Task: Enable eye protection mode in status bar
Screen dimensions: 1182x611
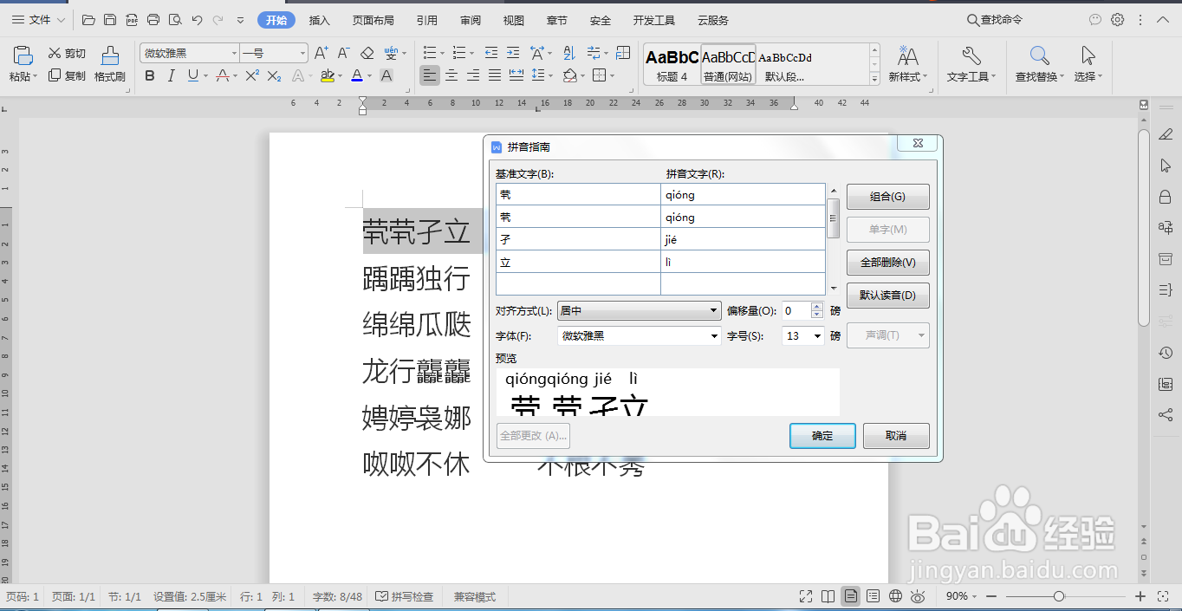Action: [918, 596]
